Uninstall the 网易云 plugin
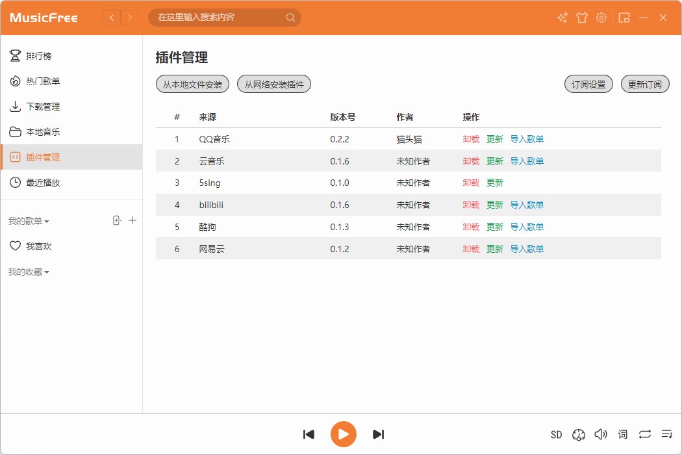The image size is (682, 455). pos(471,249)
